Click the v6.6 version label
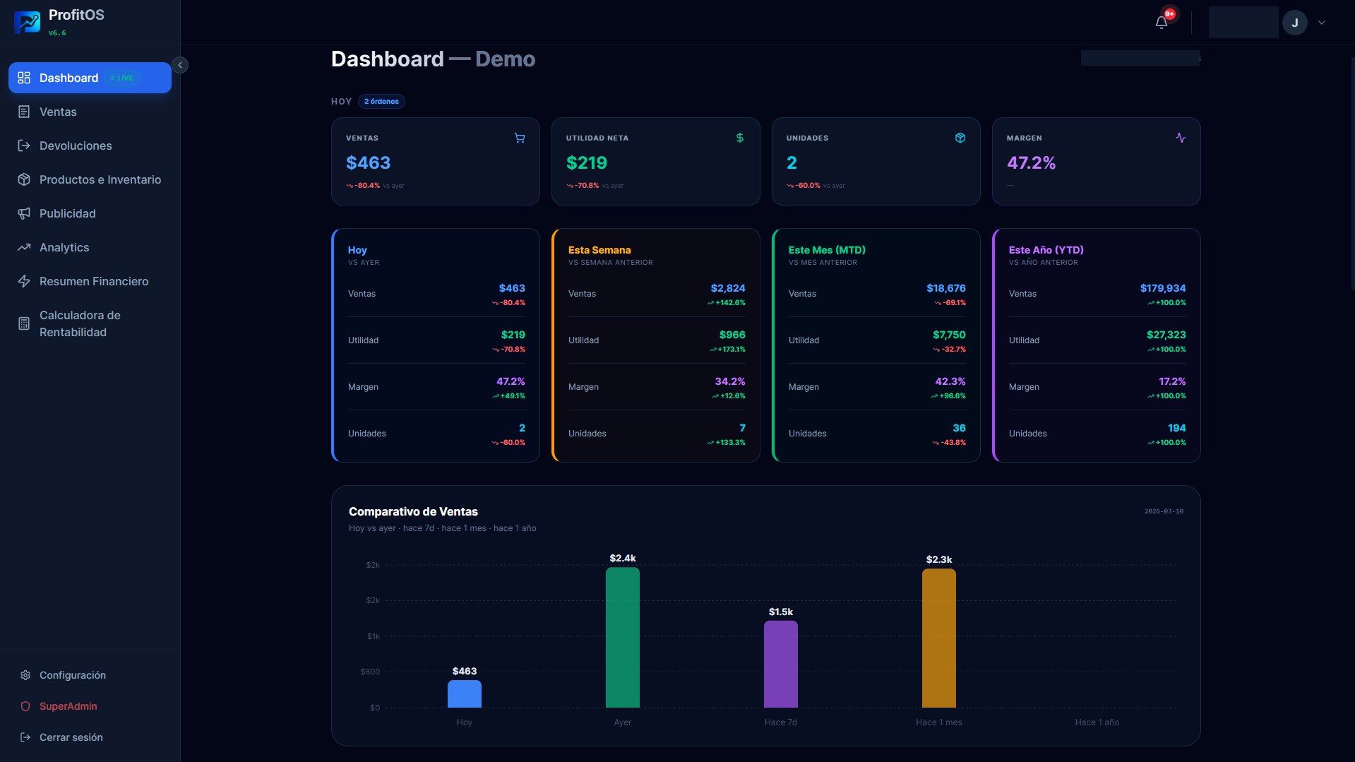1355x762 pixels. pyautogui.click(x=57, y=33)
